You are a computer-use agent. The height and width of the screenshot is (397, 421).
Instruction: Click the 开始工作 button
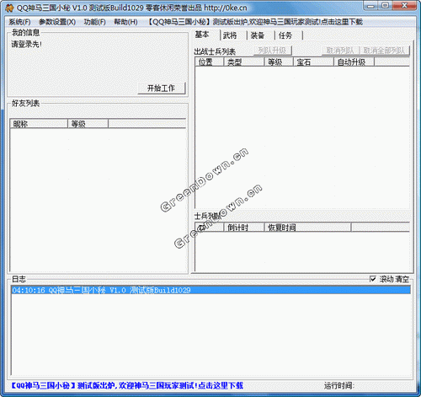(x=162, y=89)
